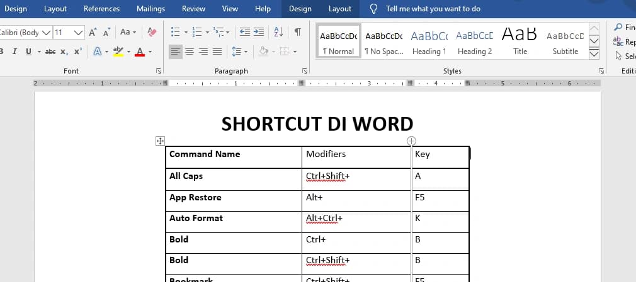Insert a bulleted list
The image size is (636, 282).
pos(175,32)
